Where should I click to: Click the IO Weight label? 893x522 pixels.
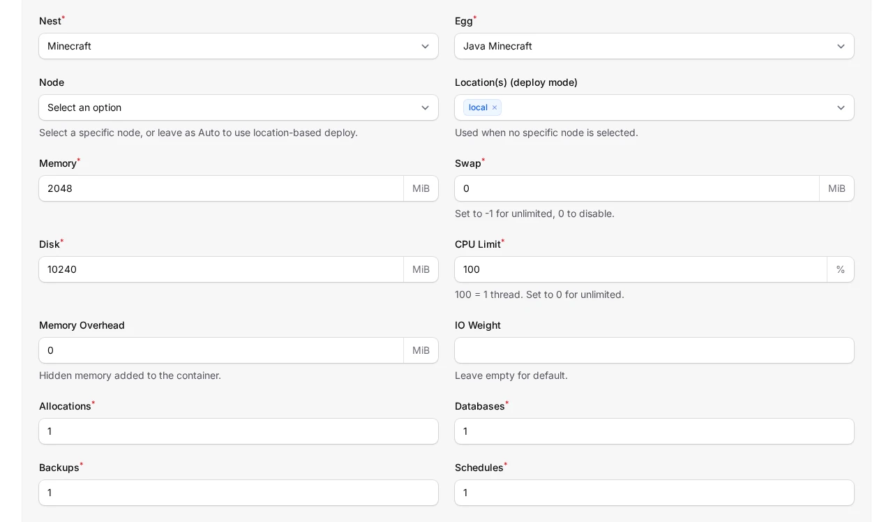tap(478, 325)
